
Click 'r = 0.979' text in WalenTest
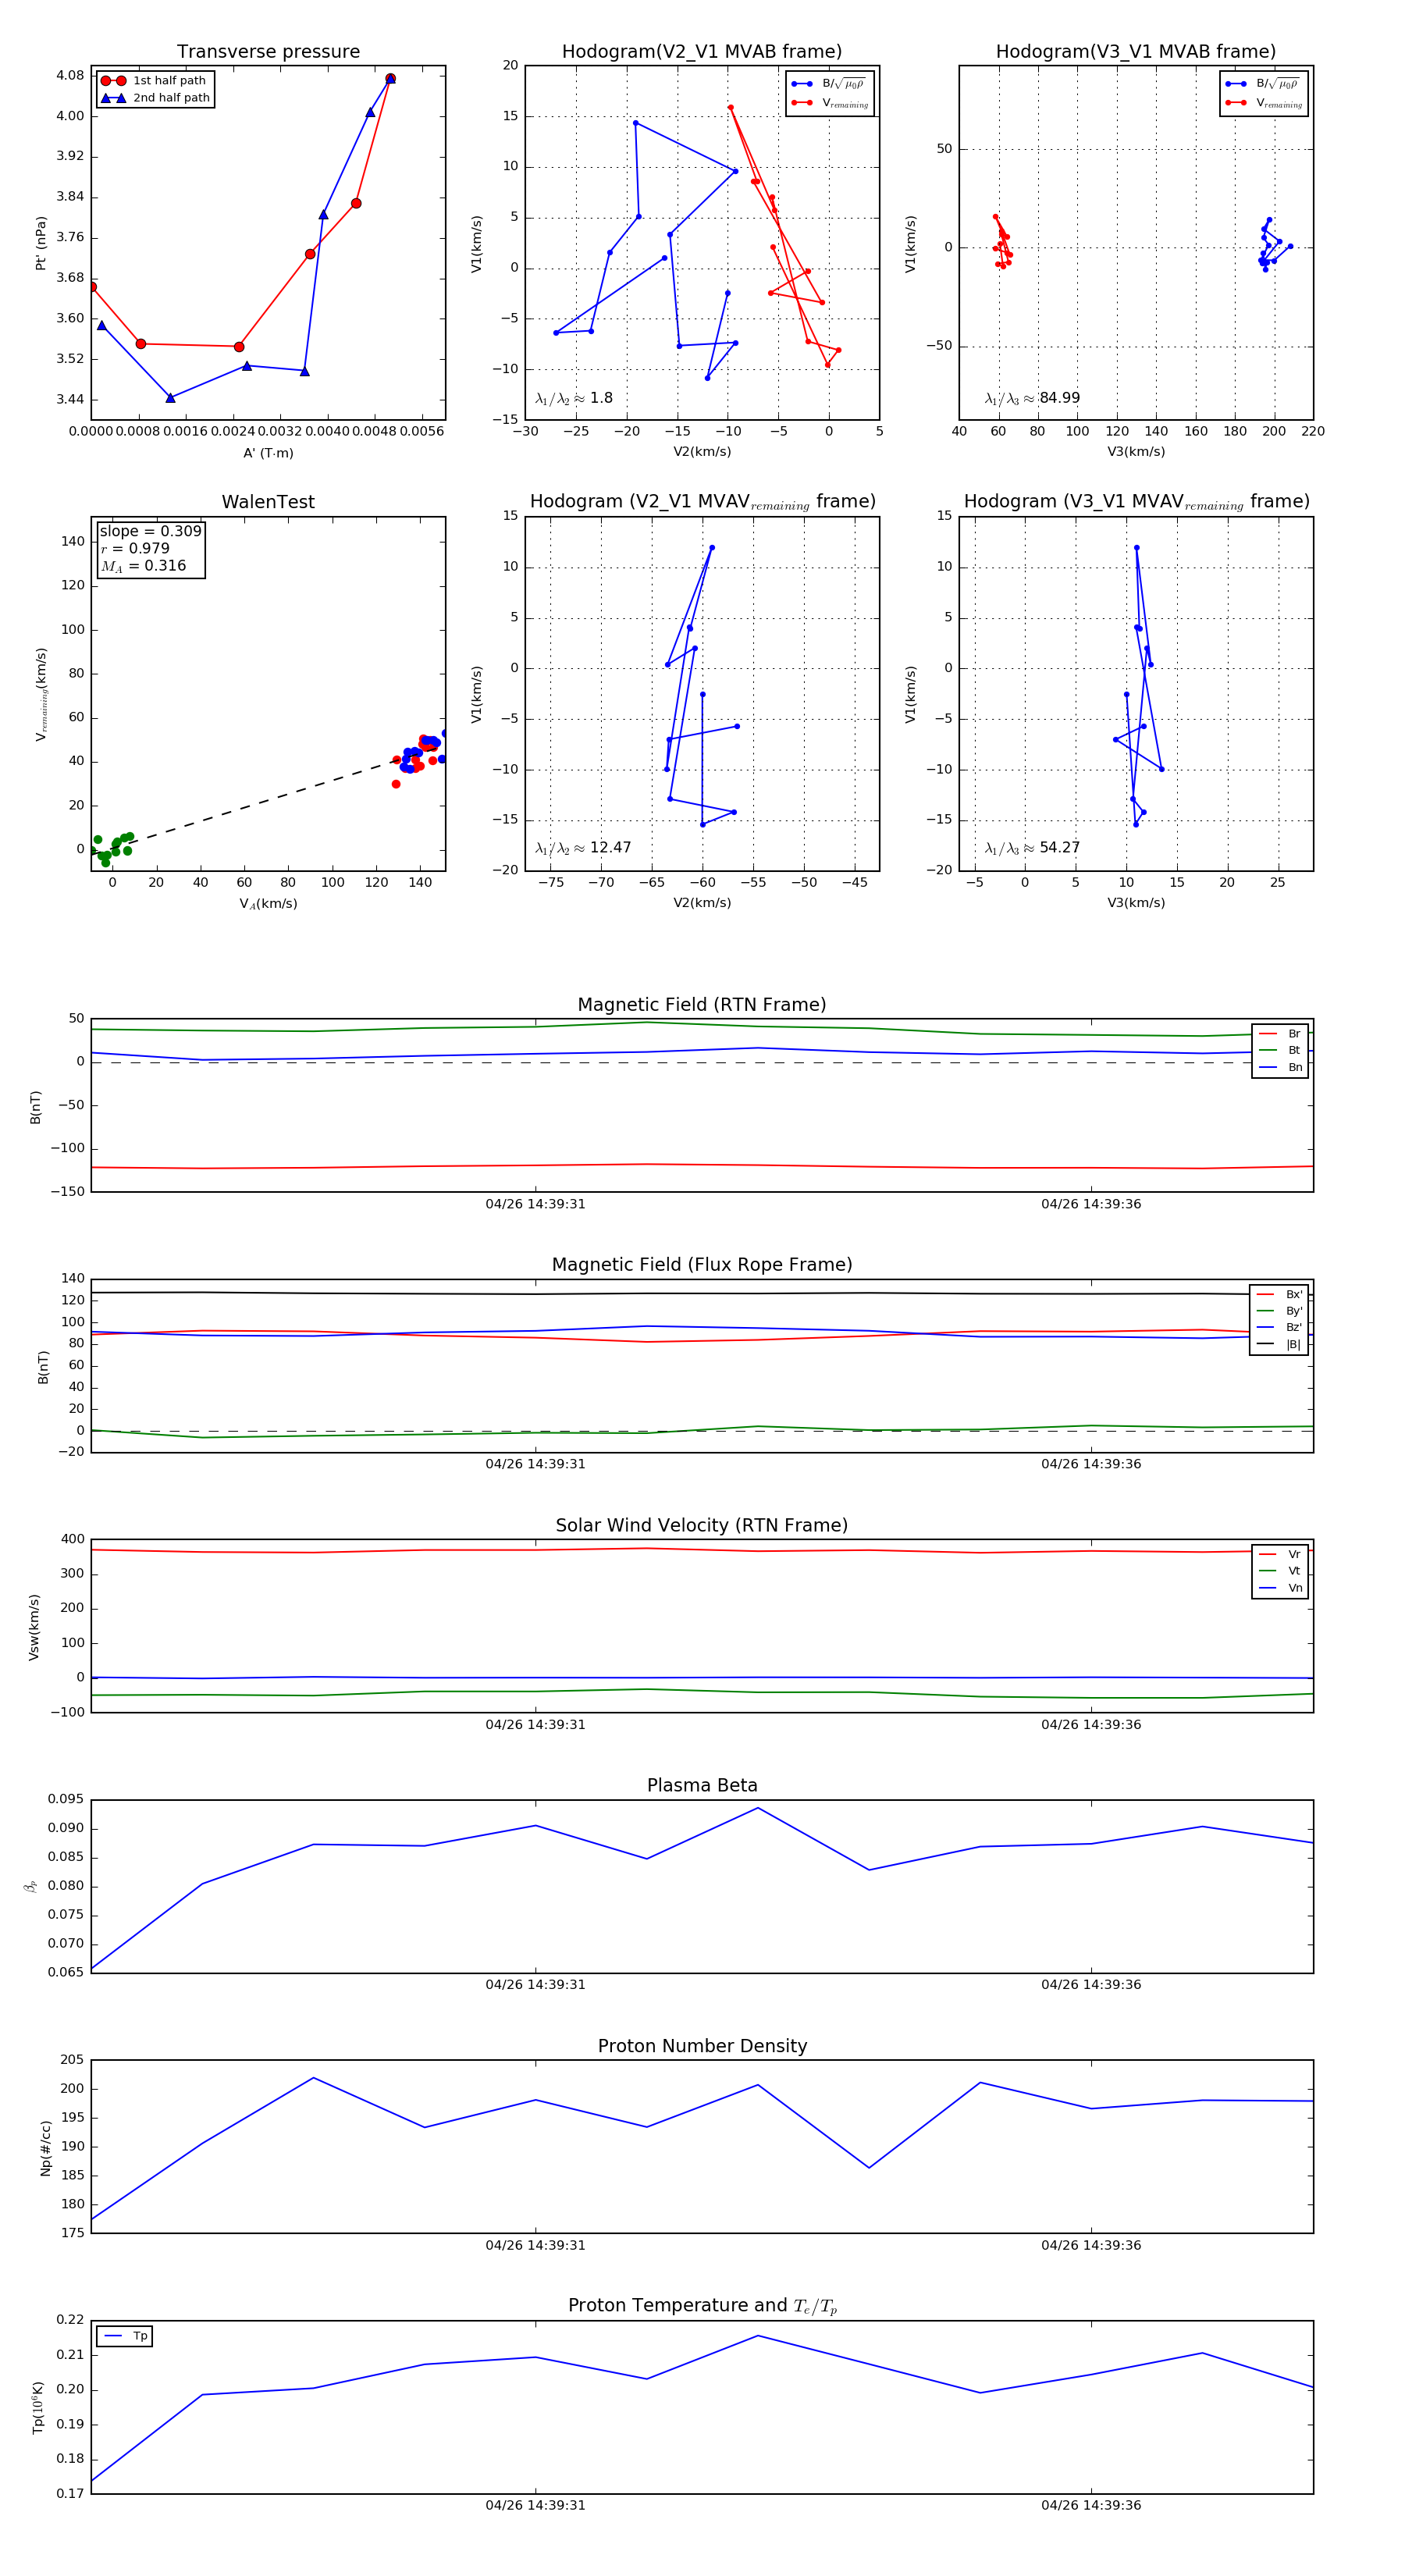coord(135,548)
